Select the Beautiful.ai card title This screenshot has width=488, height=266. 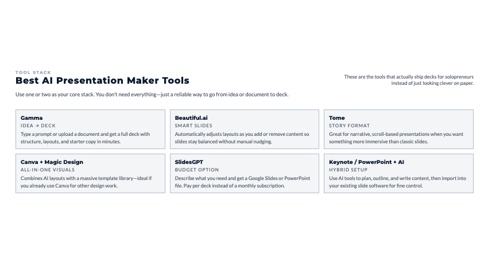coord(191,118)
